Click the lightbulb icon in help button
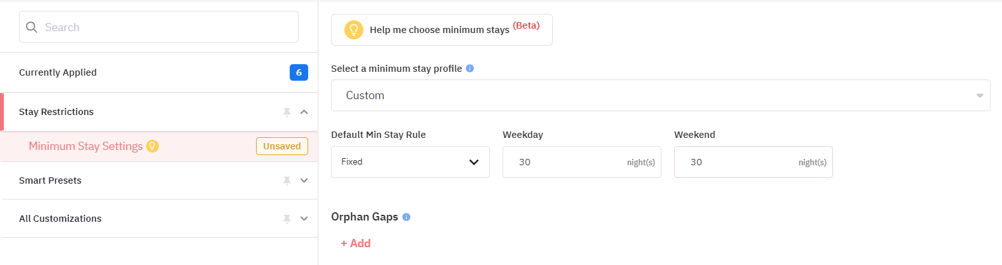Screen dimensions: 1002x265 (354, 30)
